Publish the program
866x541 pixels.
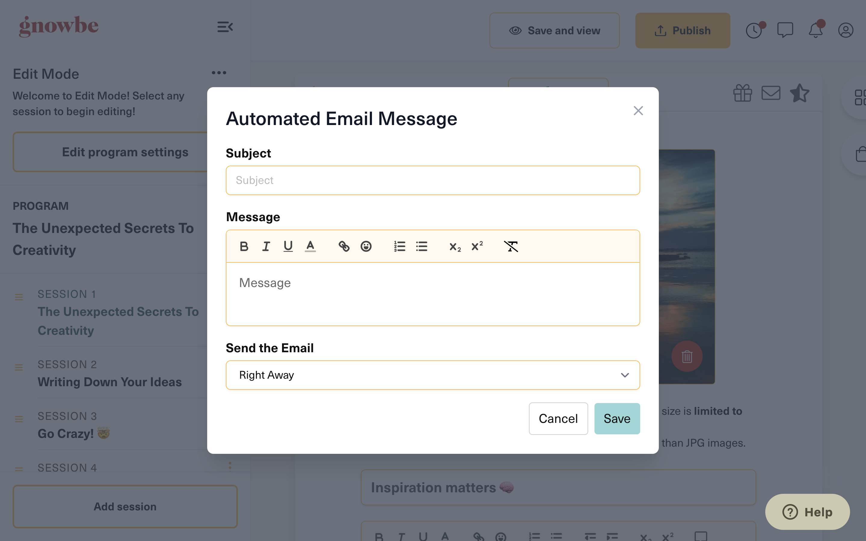(x=682, y=30)
